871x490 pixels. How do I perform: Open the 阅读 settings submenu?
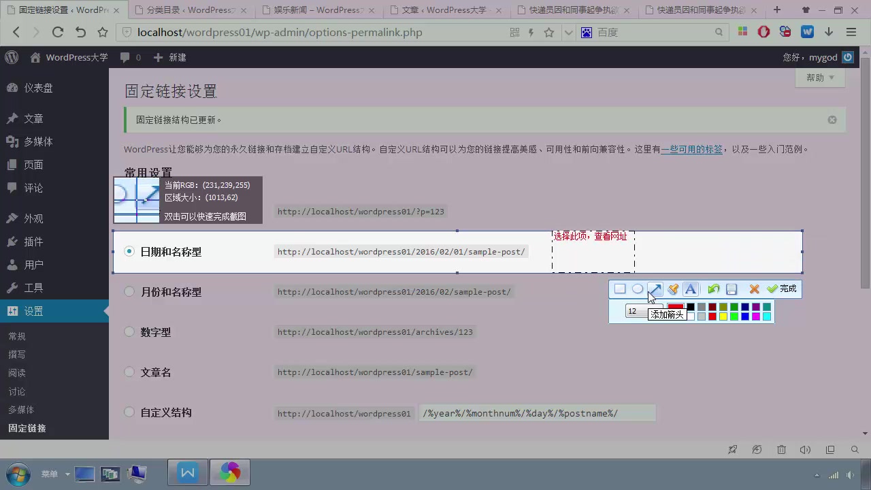point(17,373)
